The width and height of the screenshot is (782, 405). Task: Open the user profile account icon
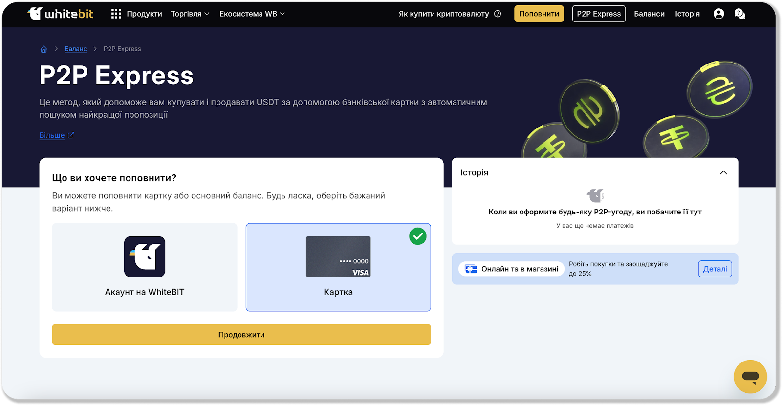click(718, 14)
